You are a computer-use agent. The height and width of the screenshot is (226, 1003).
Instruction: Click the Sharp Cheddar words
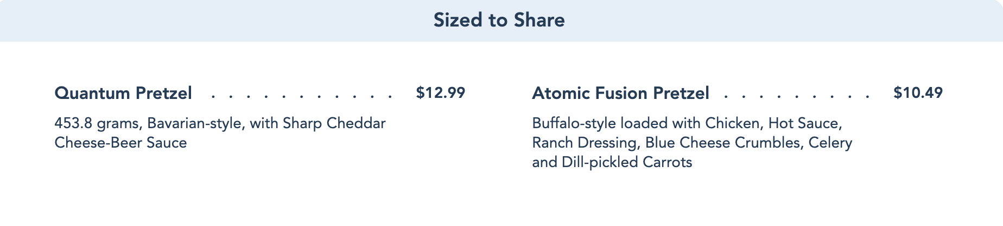(334, 123)
